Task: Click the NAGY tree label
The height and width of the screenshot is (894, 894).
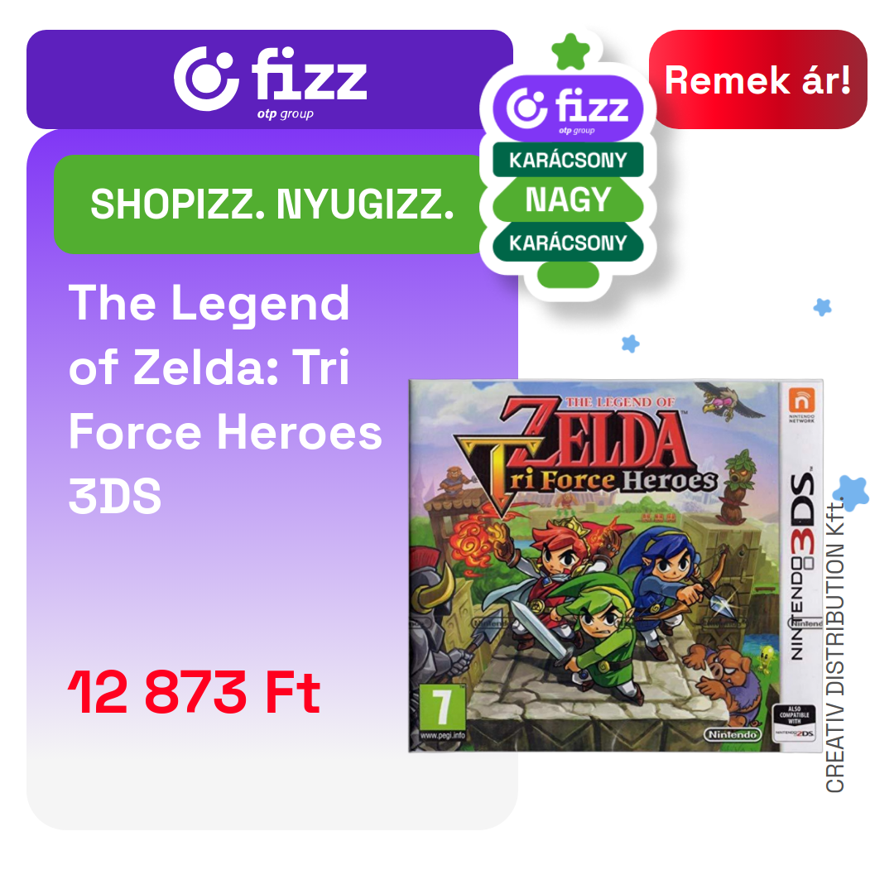Action: [x=568, y=199]
